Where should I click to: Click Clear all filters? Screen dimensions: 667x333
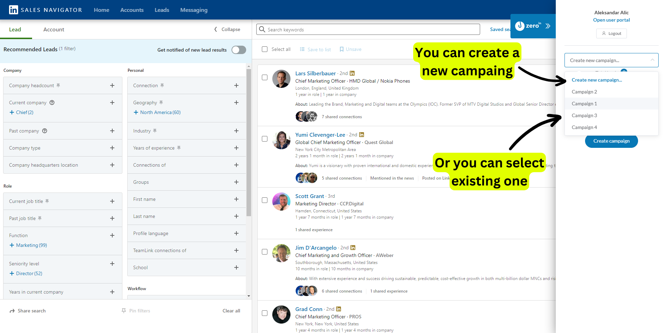[231, 311]
